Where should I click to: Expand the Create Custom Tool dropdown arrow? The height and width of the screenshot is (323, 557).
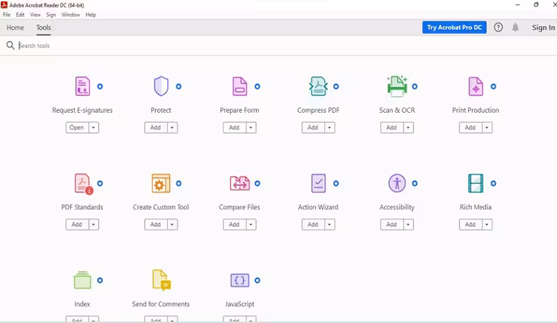(172, 225)
